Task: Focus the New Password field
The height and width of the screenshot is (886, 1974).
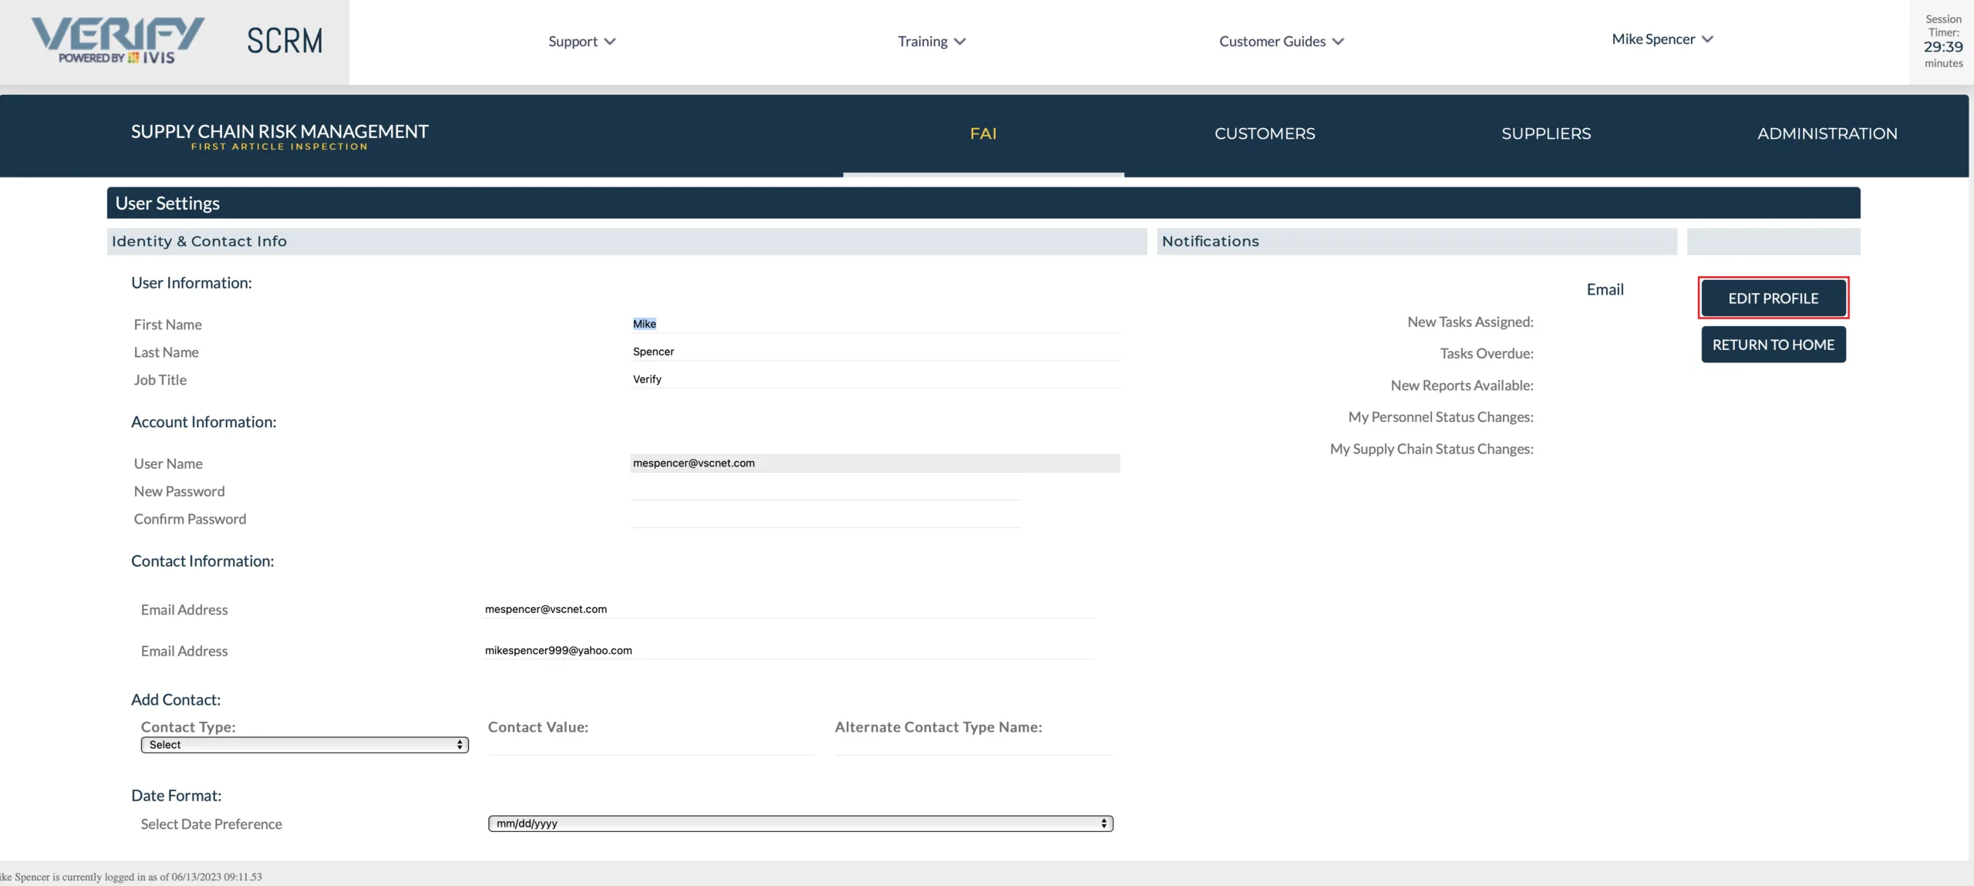Action: pyautogui.click(x=826, y=491)
